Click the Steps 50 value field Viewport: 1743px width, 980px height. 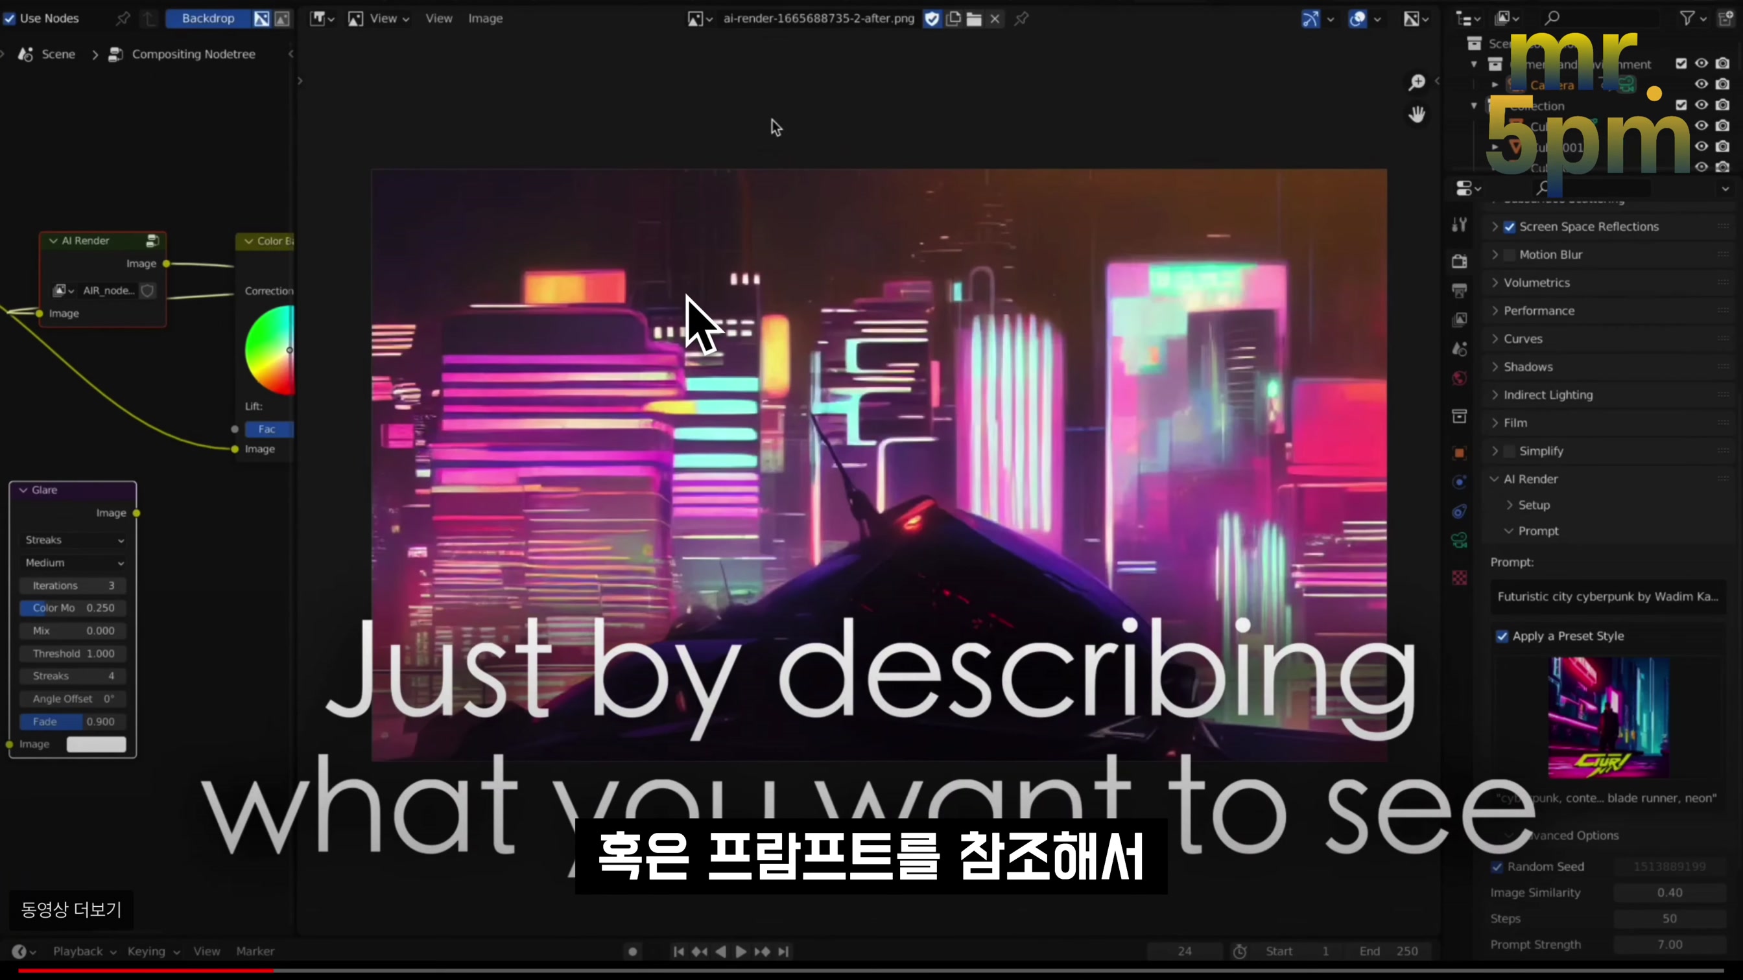(x=1668, y=918)
